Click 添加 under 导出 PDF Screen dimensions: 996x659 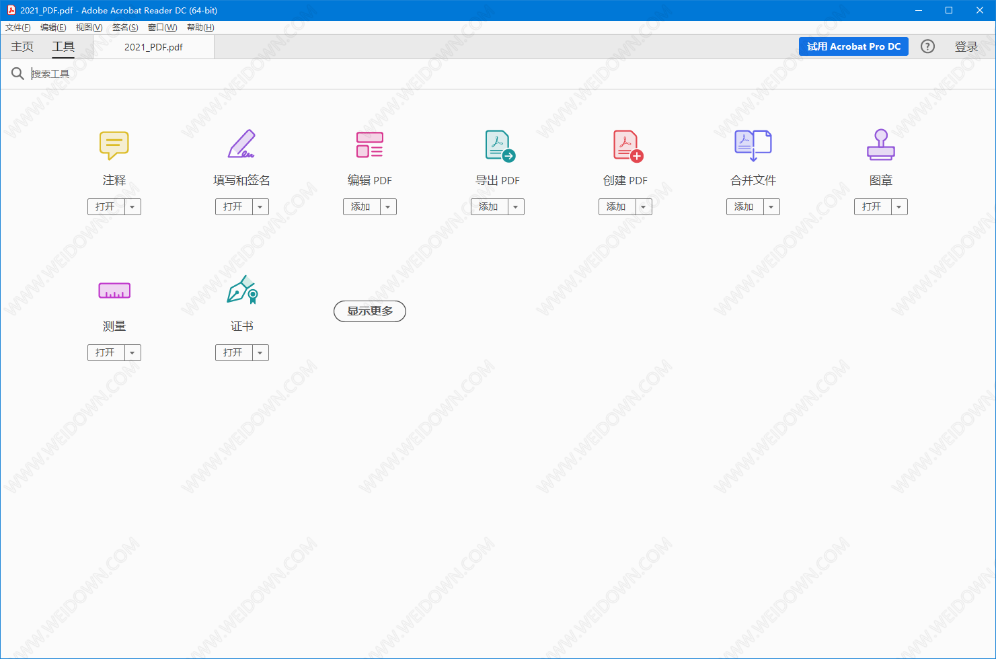click(x=490, y=207)
